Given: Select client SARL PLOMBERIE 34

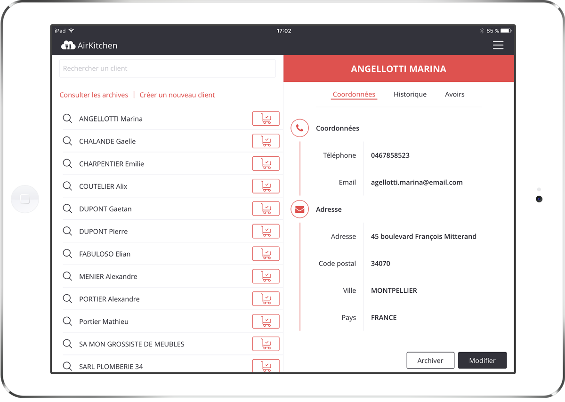Looking at the screenshot, I should point(111,366).
